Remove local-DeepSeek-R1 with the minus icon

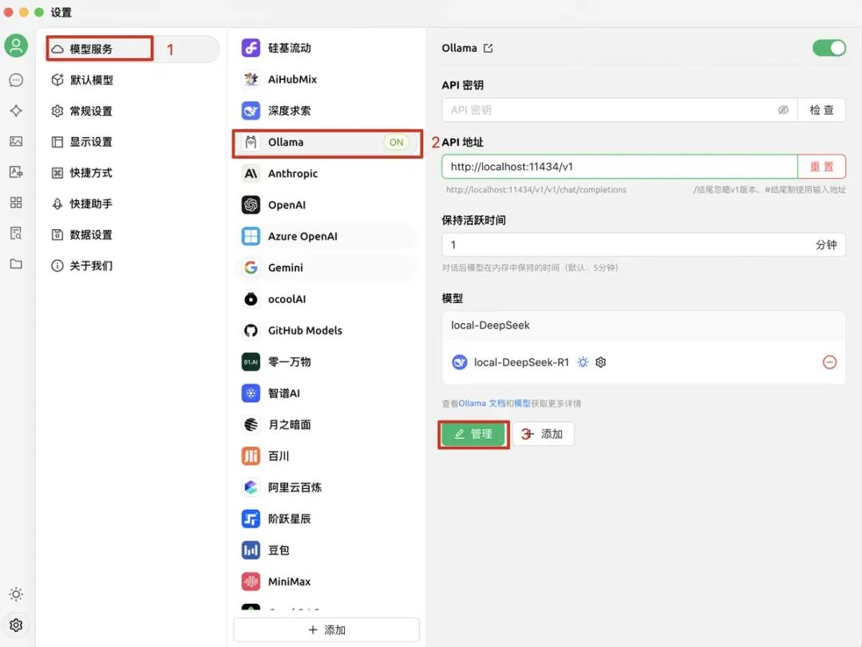coord(829,362)
